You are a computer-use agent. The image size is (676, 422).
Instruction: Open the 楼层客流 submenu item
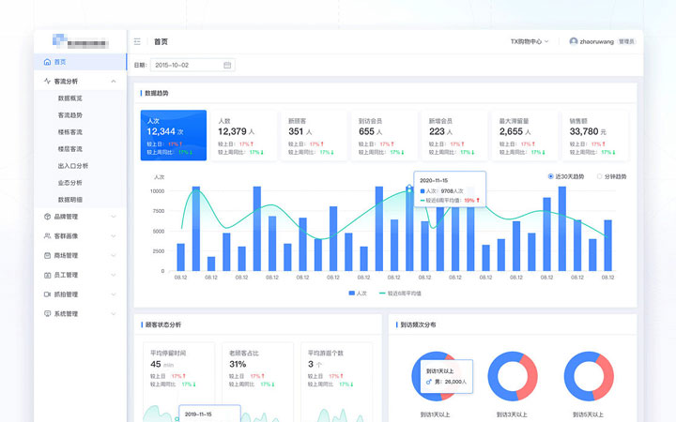(69, 148)
